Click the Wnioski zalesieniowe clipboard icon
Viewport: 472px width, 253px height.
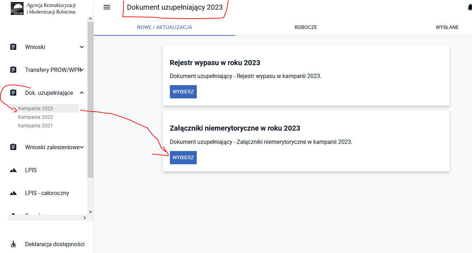[13, 147]
